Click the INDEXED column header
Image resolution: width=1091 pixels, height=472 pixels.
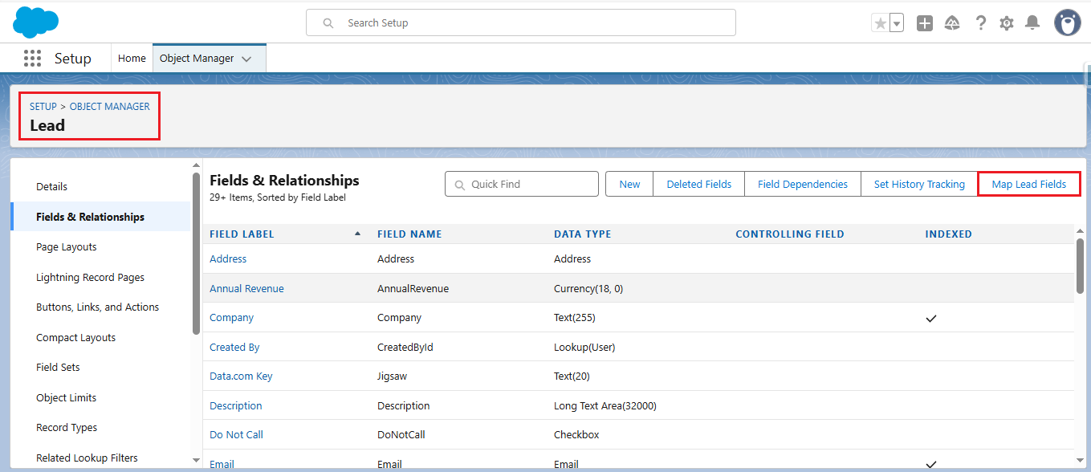[948, 234]
